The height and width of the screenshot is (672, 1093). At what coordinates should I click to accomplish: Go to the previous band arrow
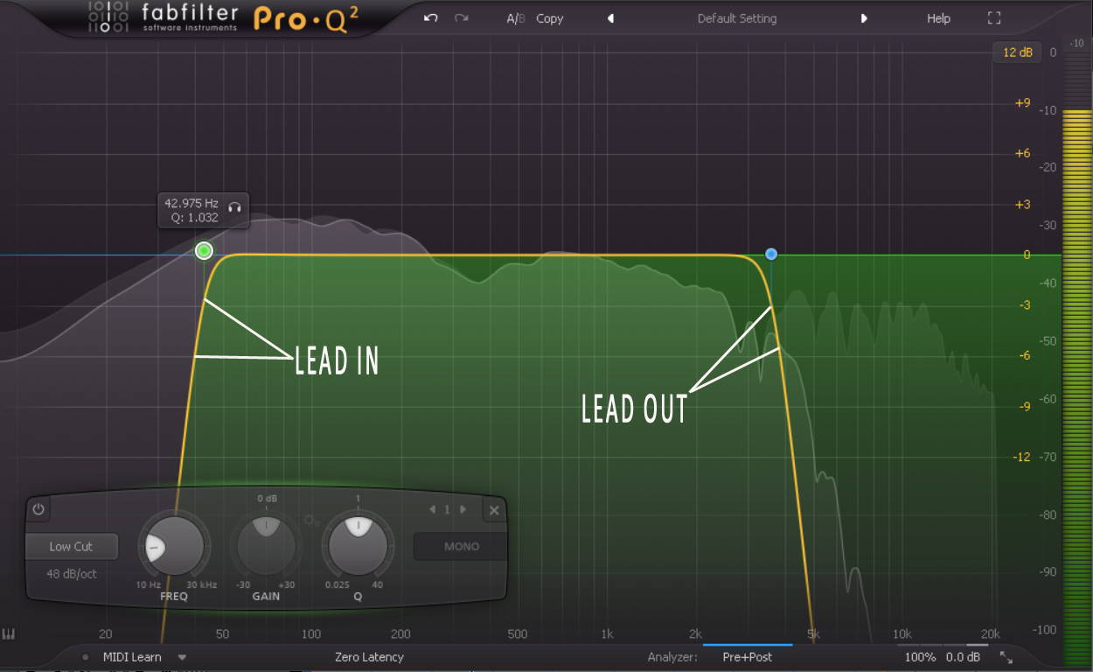pos(432,509)
